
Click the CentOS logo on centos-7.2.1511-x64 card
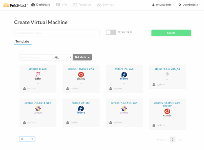point(38,110)
